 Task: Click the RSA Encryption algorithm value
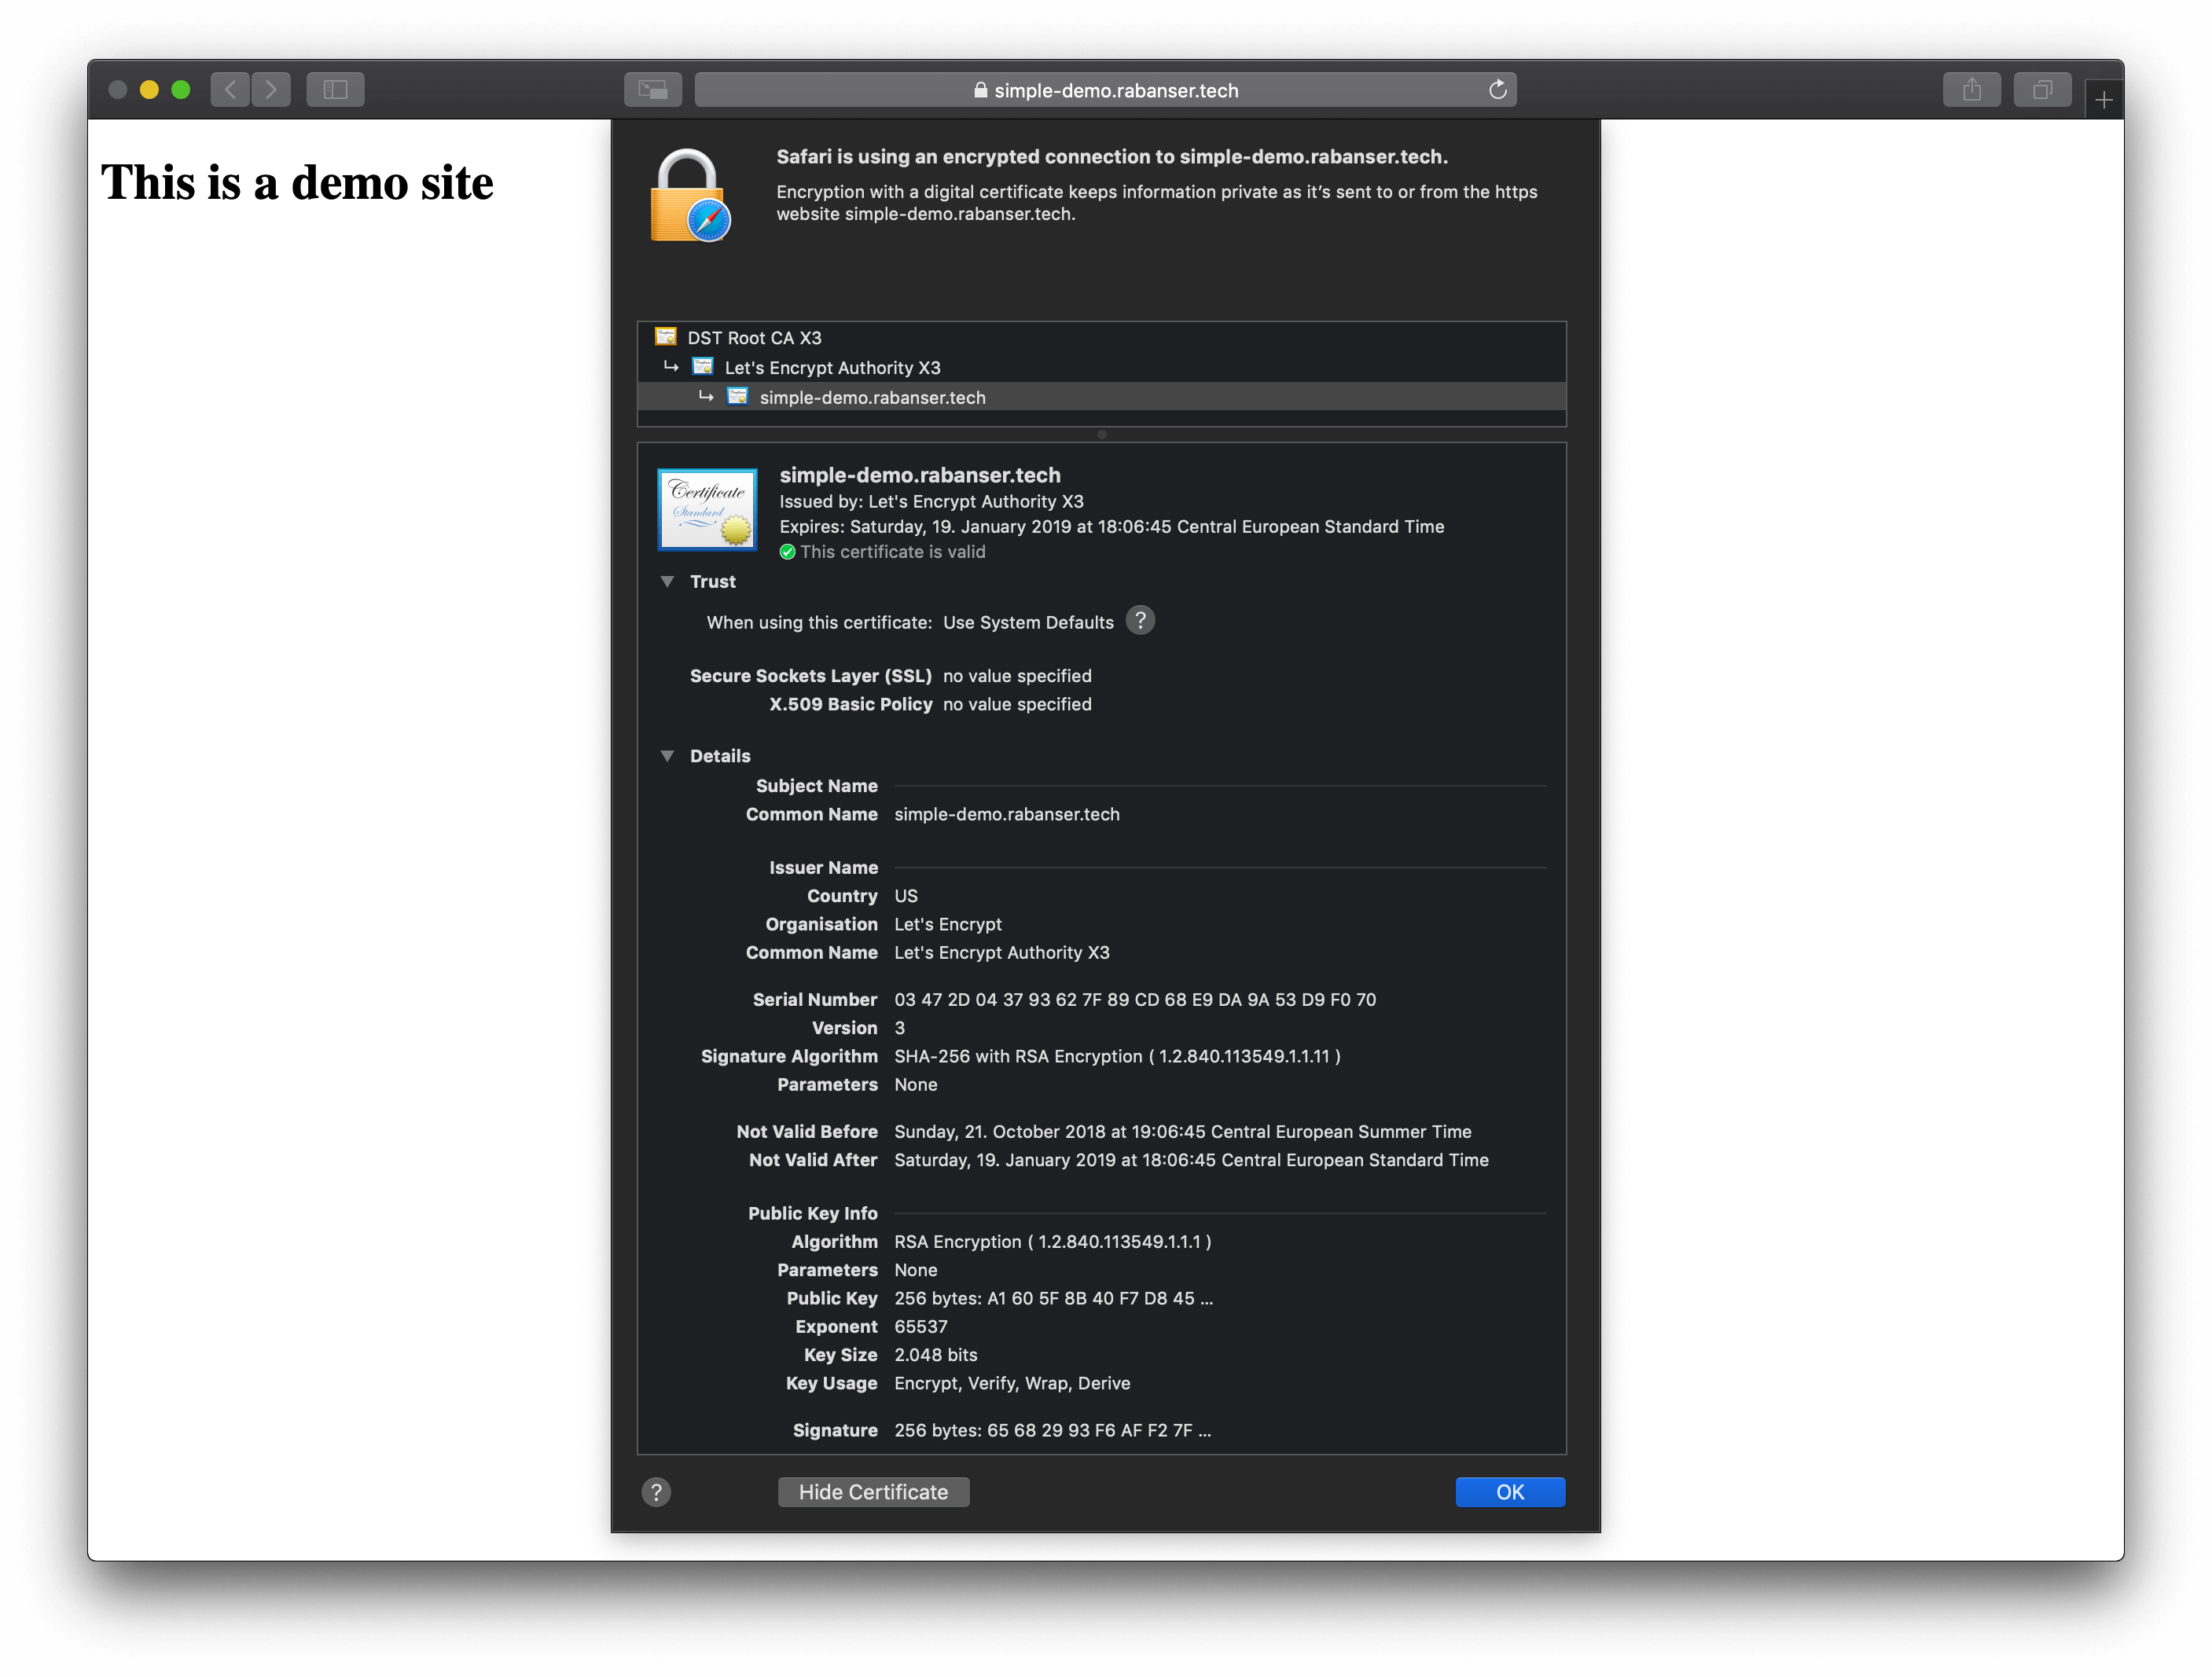tap(1052, 1242)
